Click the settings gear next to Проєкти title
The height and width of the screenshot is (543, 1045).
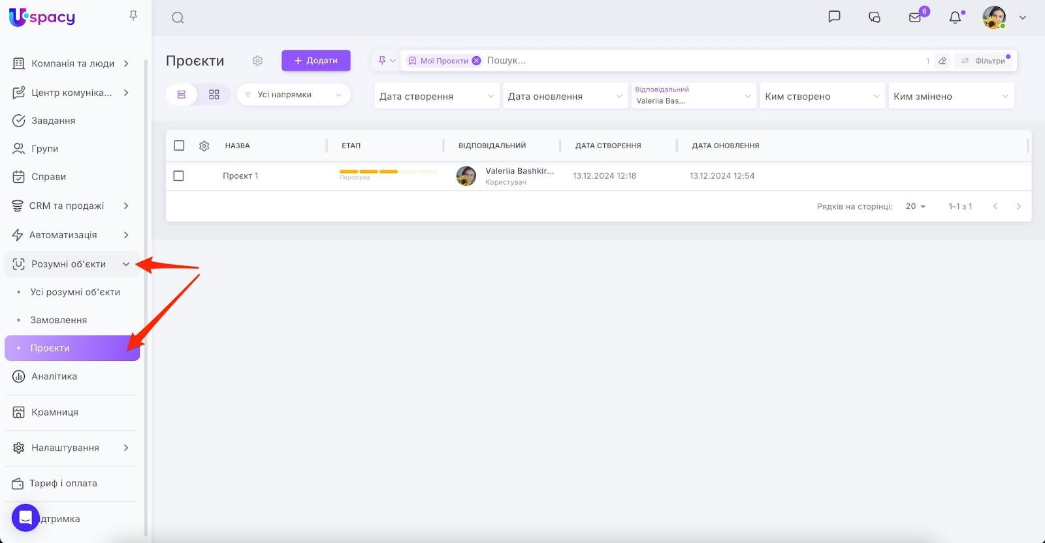pos(257,61)
